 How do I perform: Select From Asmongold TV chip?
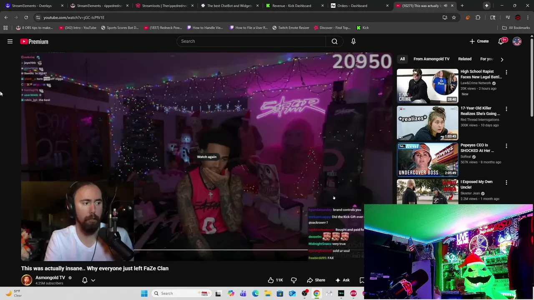click(431, 59)
